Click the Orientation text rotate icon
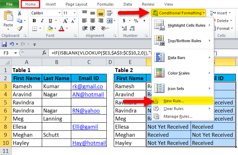This screenshot has width=238, height=155. (104, 28)
